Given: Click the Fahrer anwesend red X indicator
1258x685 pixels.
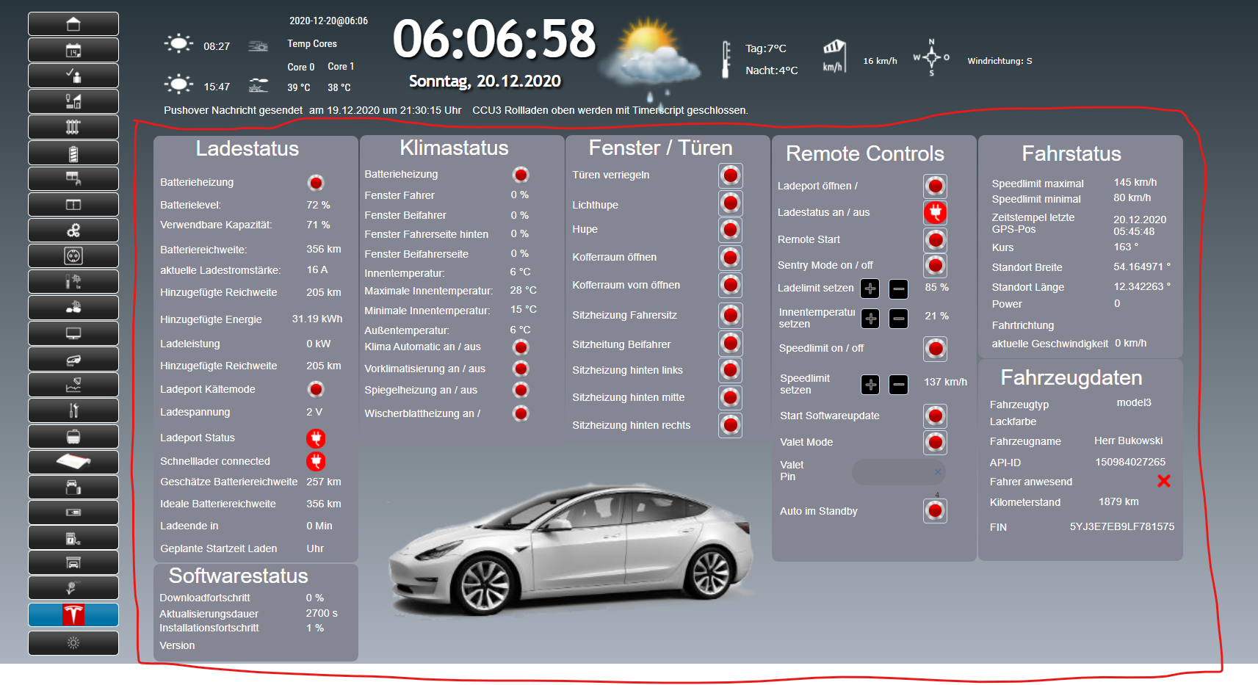Looking at the screenshot, I should tap(1163, 482).
